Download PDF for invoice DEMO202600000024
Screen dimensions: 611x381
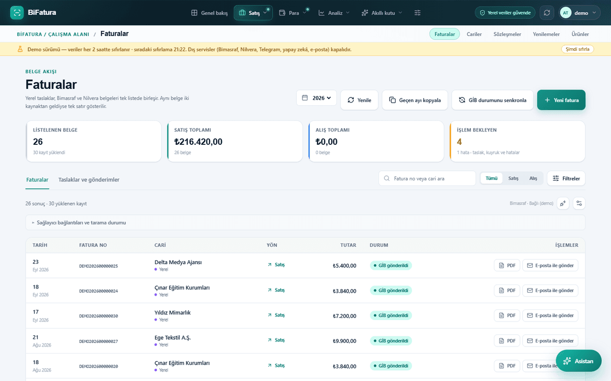point(507,291)
